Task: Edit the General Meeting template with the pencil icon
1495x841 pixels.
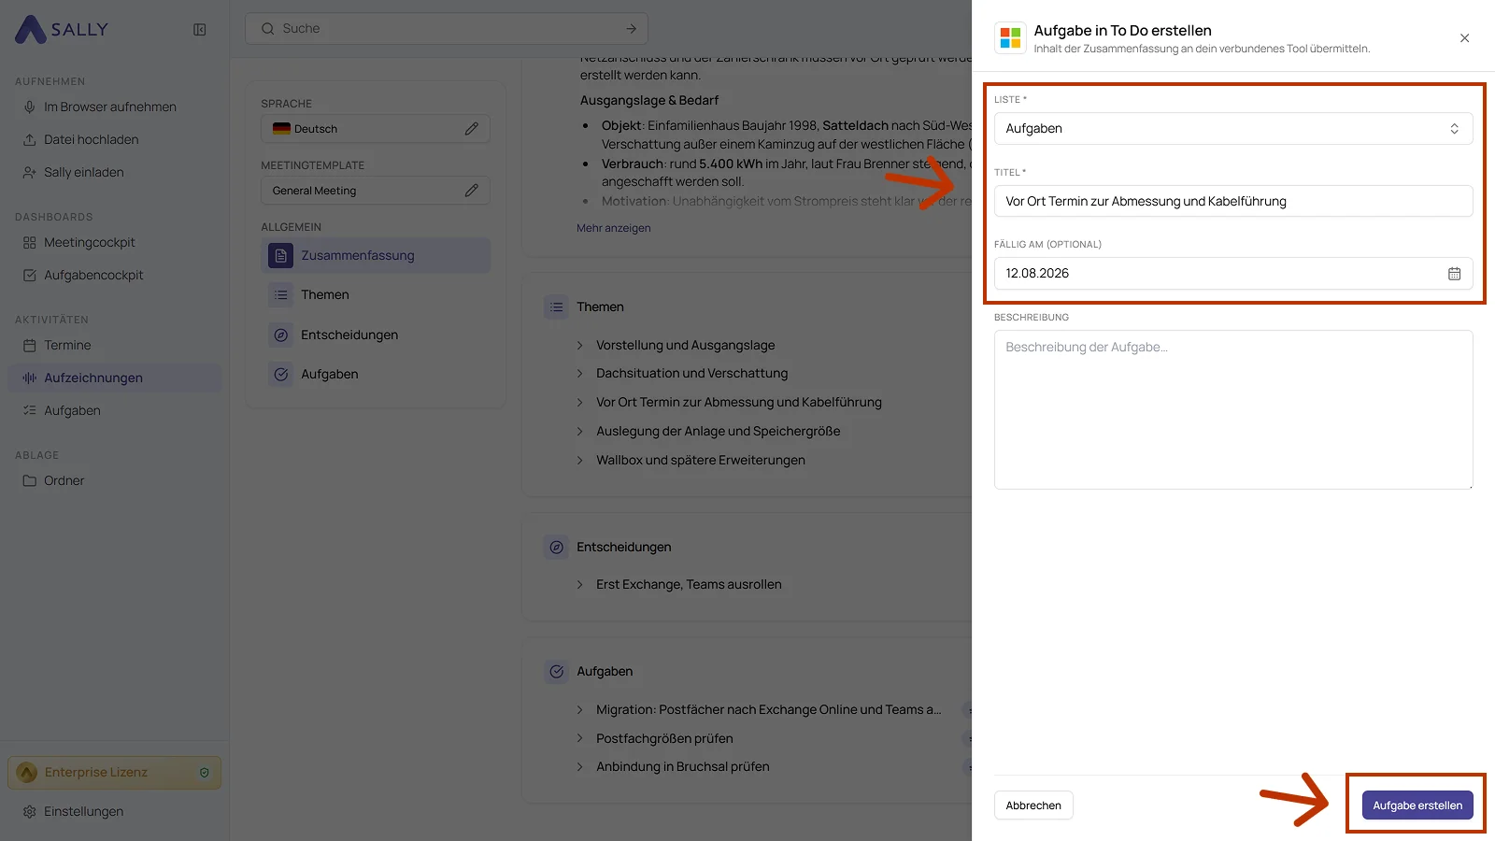Action: coord(471,191)
